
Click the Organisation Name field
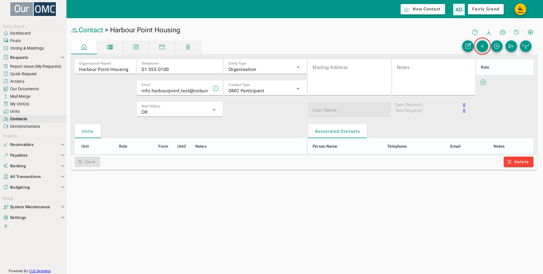(105, 67)
